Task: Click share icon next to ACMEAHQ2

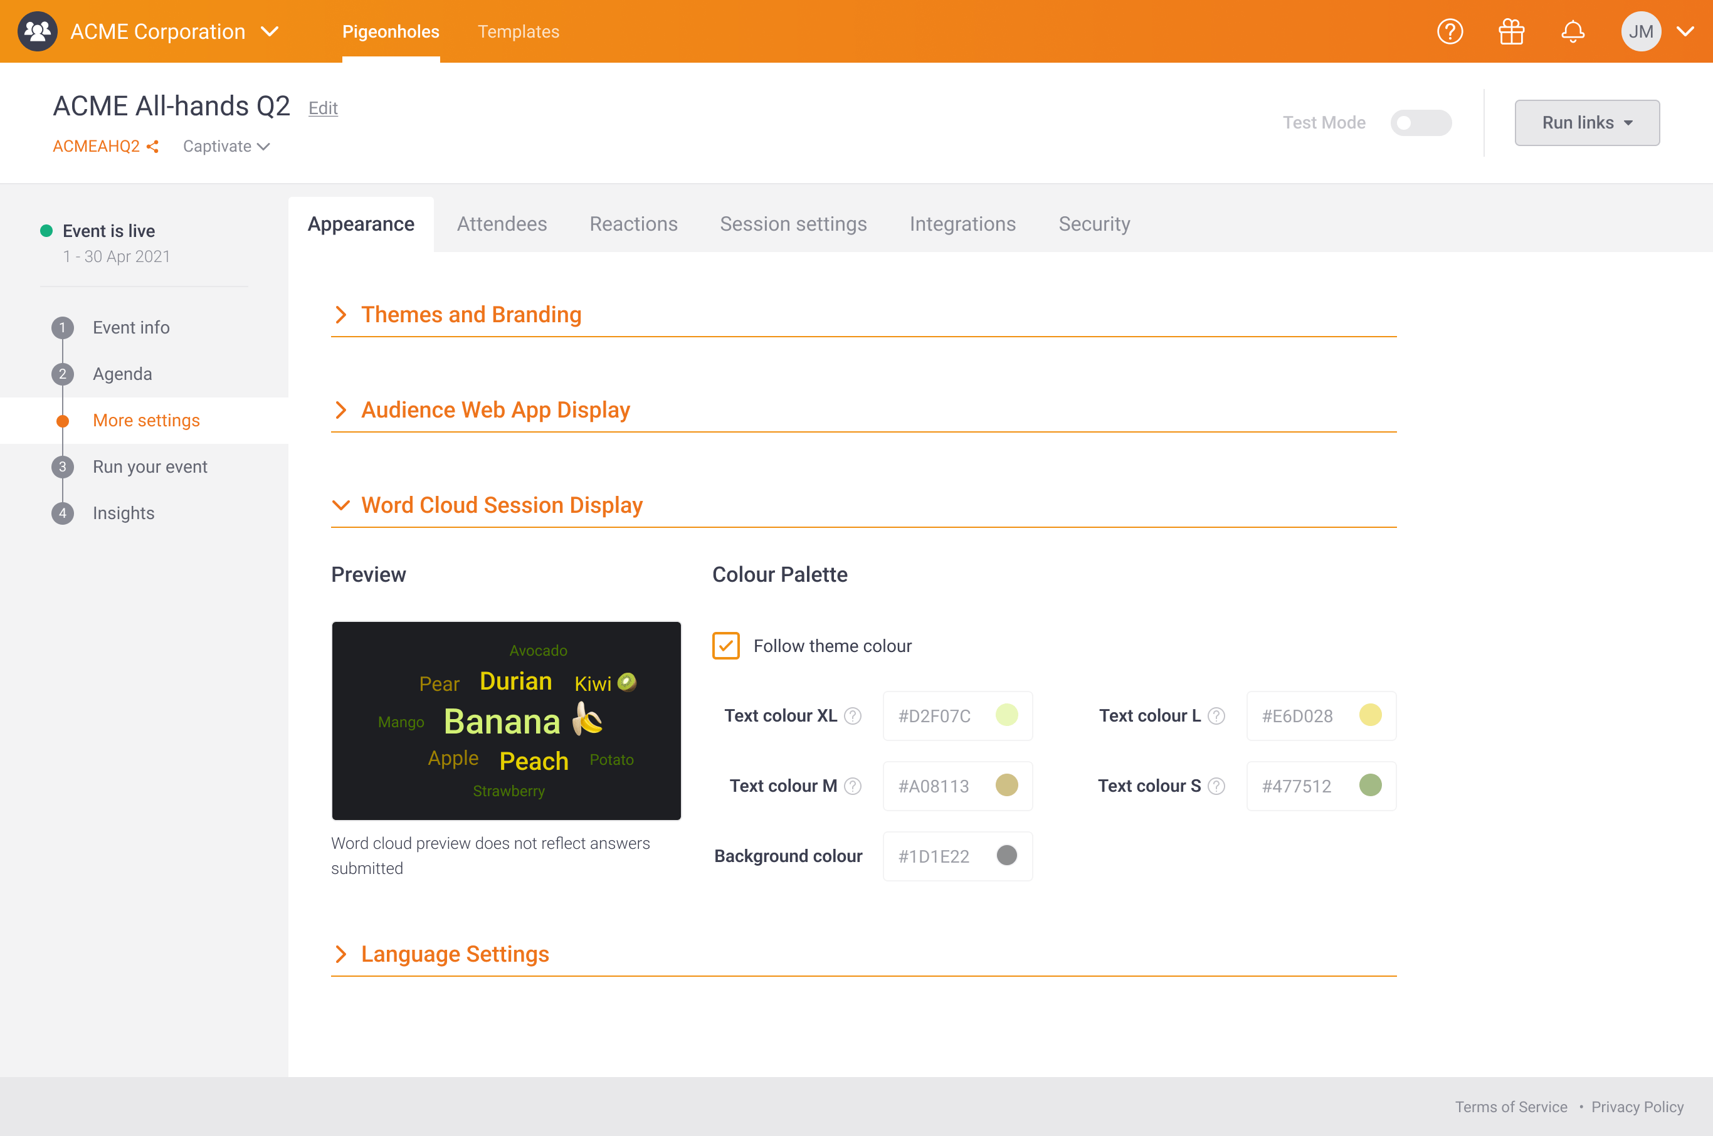Action: (153, 147)
